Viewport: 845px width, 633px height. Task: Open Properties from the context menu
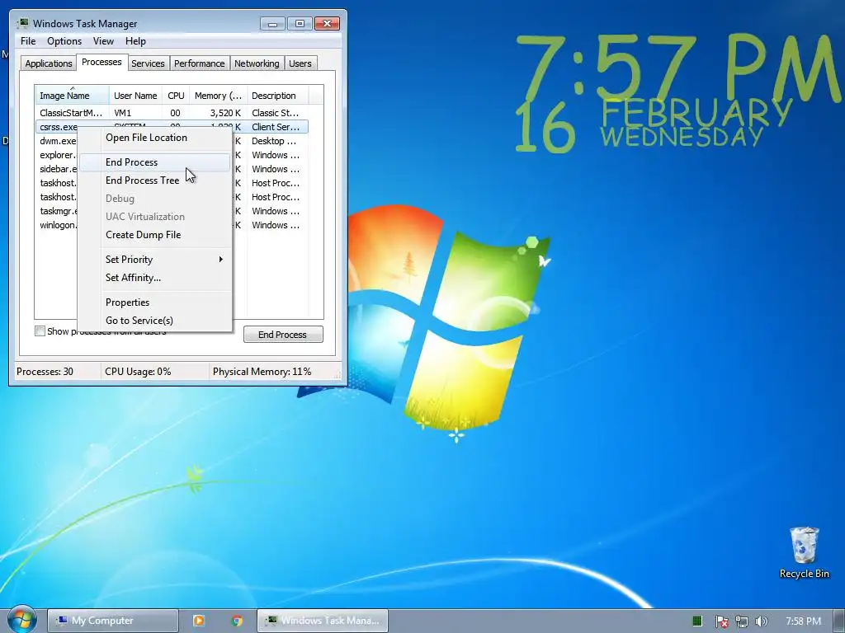tap(154, 302)
